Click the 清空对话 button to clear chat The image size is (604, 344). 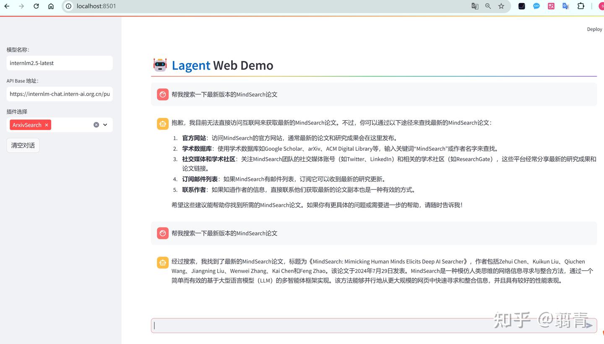click(x=23, y=145)
